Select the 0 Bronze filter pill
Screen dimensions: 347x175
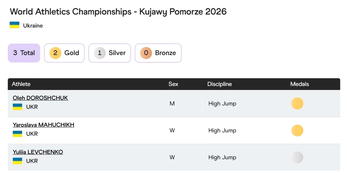[x=158, y=53]
